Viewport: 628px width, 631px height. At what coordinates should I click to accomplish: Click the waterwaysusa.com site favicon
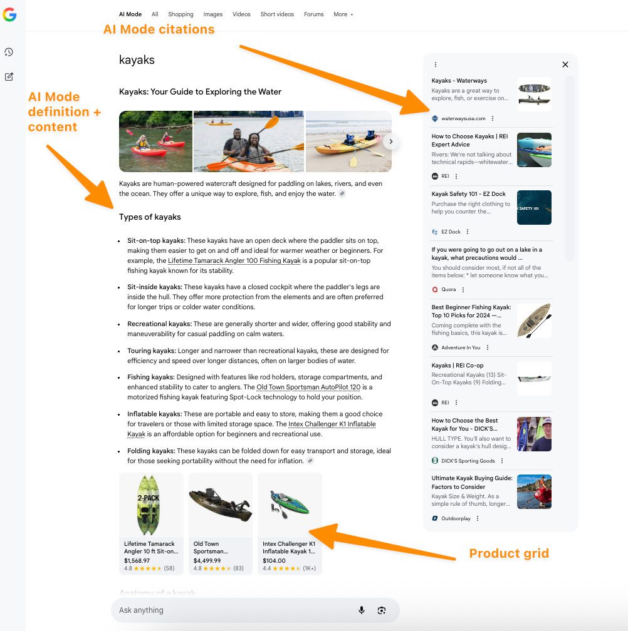click(434, 118)
